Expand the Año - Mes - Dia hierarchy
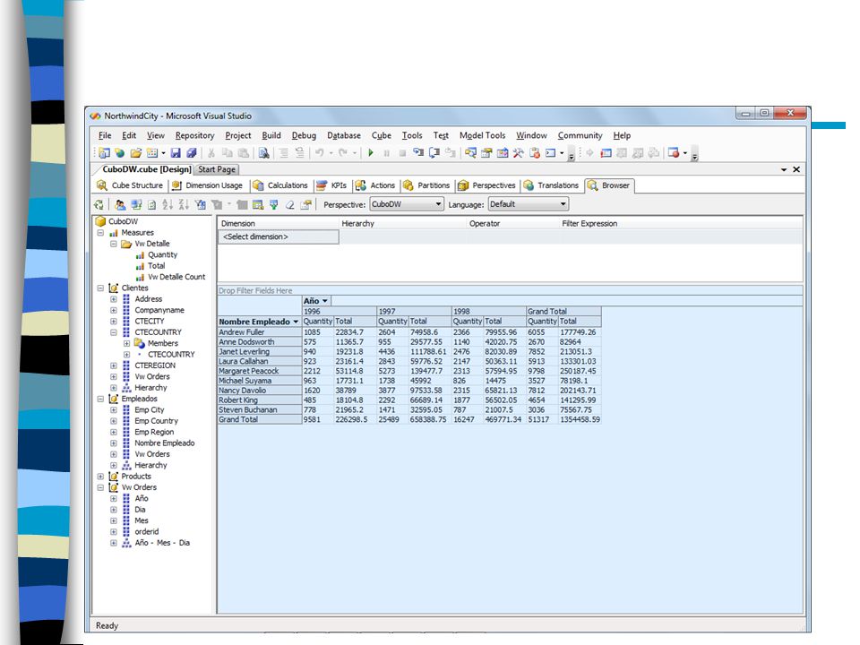Screen dimensions: 860x645 [x=114, y=543]
